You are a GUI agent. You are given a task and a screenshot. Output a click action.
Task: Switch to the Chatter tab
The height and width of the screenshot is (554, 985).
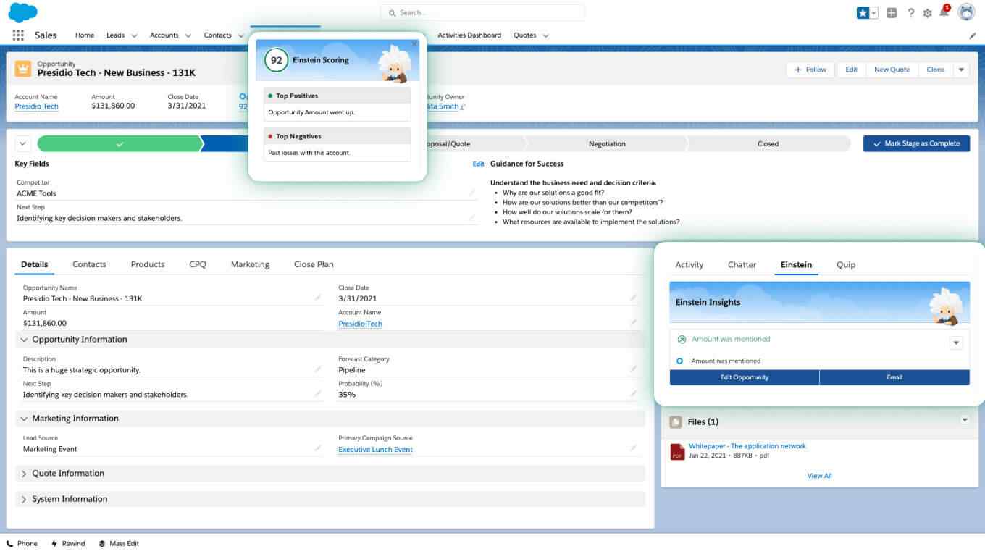coord(742,265)
